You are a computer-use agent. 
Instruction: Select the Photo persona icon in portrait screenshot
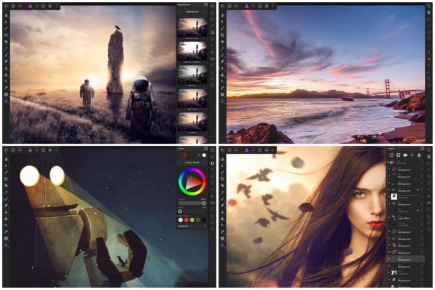pos(246,150)
